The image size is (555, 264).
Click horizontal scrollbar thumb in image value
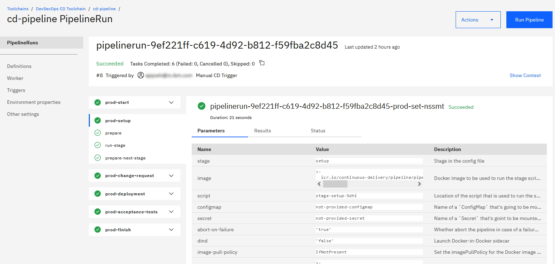(335, 184)
